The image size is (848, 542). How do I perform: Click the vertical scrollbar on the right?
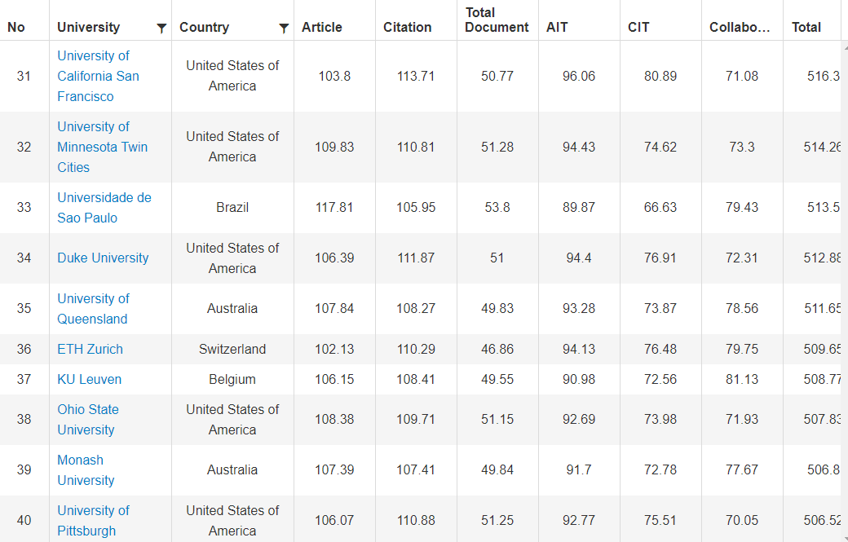(x=844, y=285)
